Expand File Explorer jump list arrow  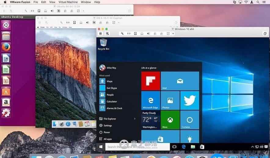click(135, 119)
